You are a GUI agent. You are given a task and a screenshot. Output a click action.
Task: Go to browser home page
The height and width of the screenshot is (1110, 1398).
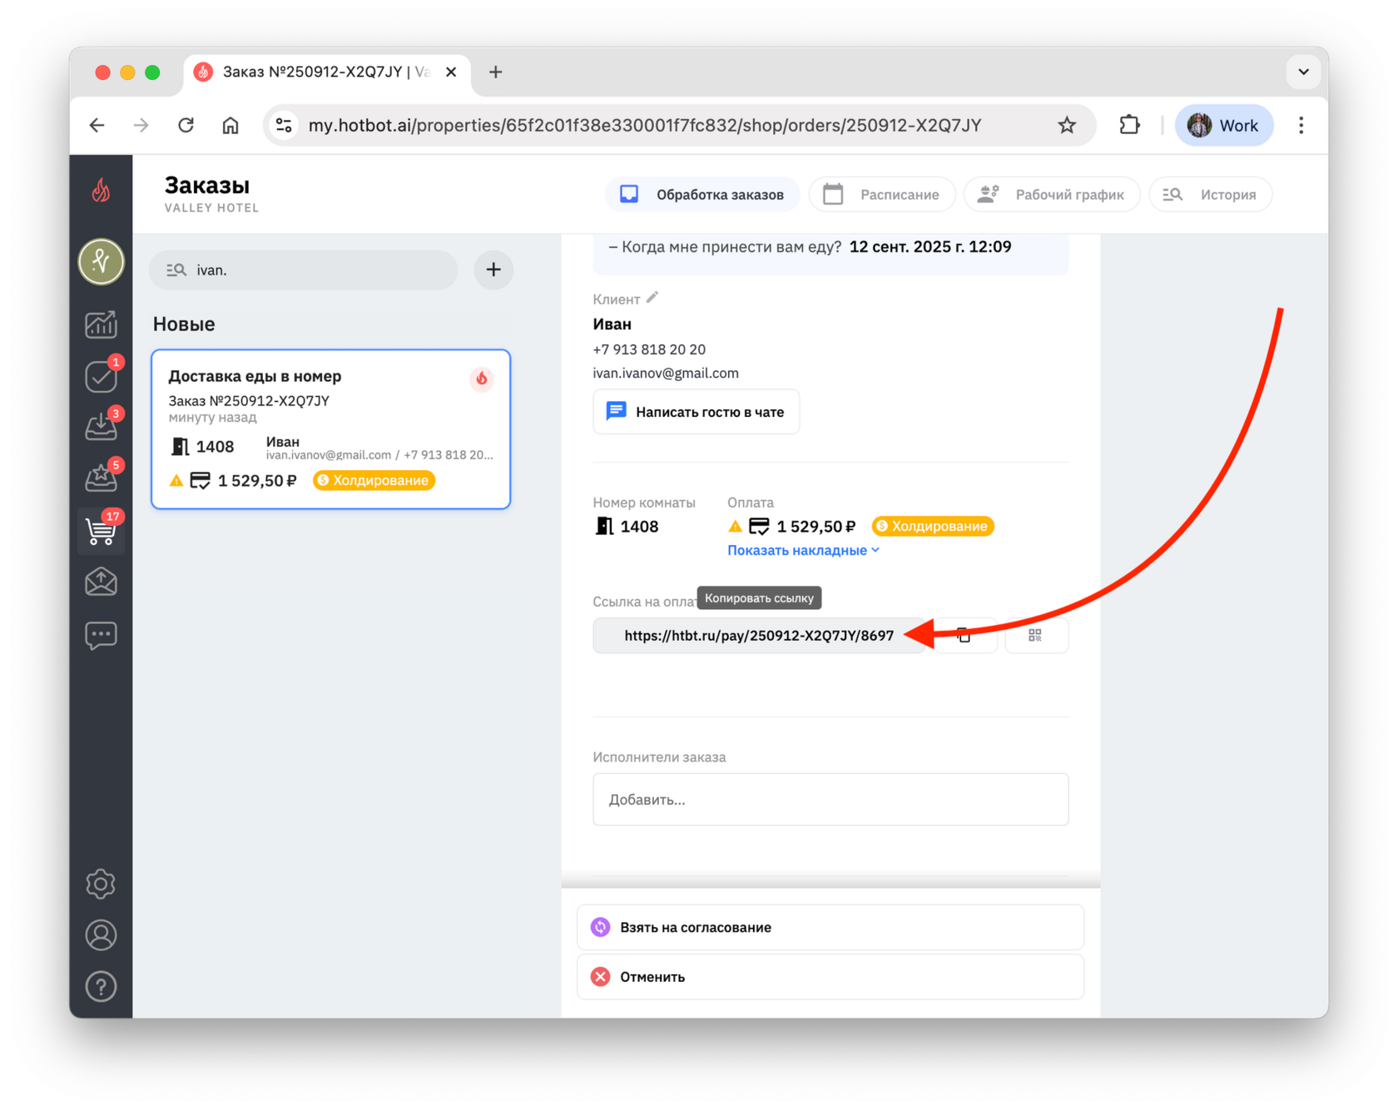[x=231, y=126]
